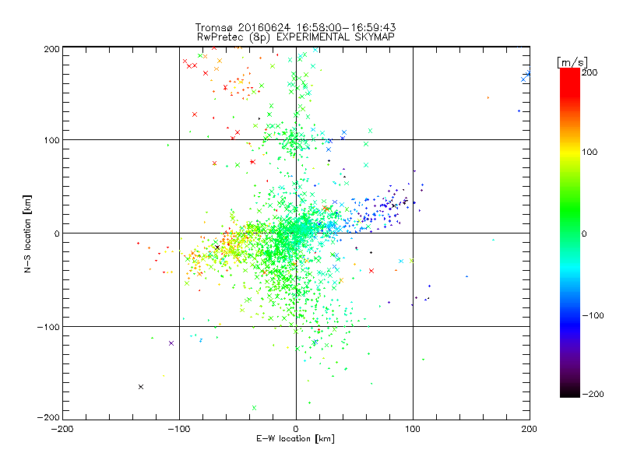Image resolution: width=623 pixels, height=467 pixels.
Task: Click the colorbar label '-200' at bottom
Action: pos(593,394)
